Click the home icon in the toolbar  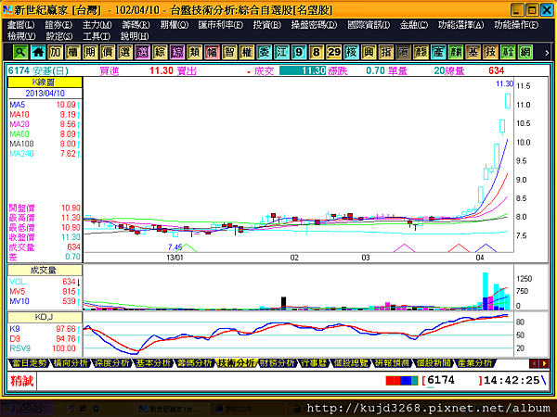coord(38,53)
